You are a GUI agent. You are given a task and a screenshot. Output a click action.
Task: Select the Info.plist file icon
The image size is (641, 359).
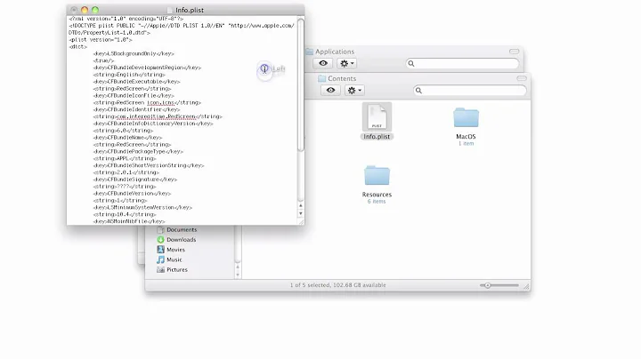pos(377,116)
